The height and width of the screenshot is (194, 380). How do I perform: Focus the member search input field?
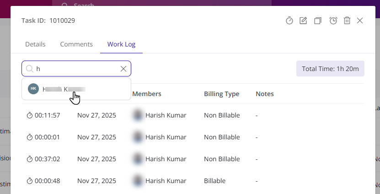(x=75, y=69)
